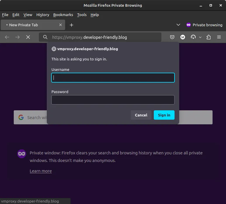Open the Tools menu
The height and width of the screenshot is (204, 226).
click(82, 15)
